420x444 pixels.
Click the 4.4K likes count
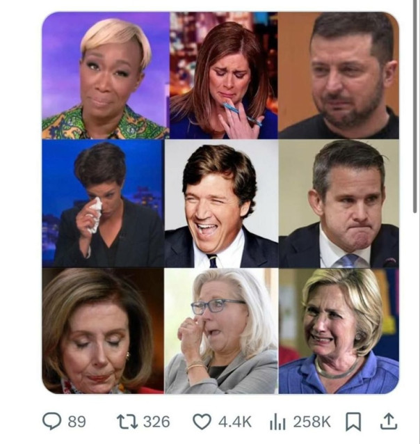[x=234, y=421]
